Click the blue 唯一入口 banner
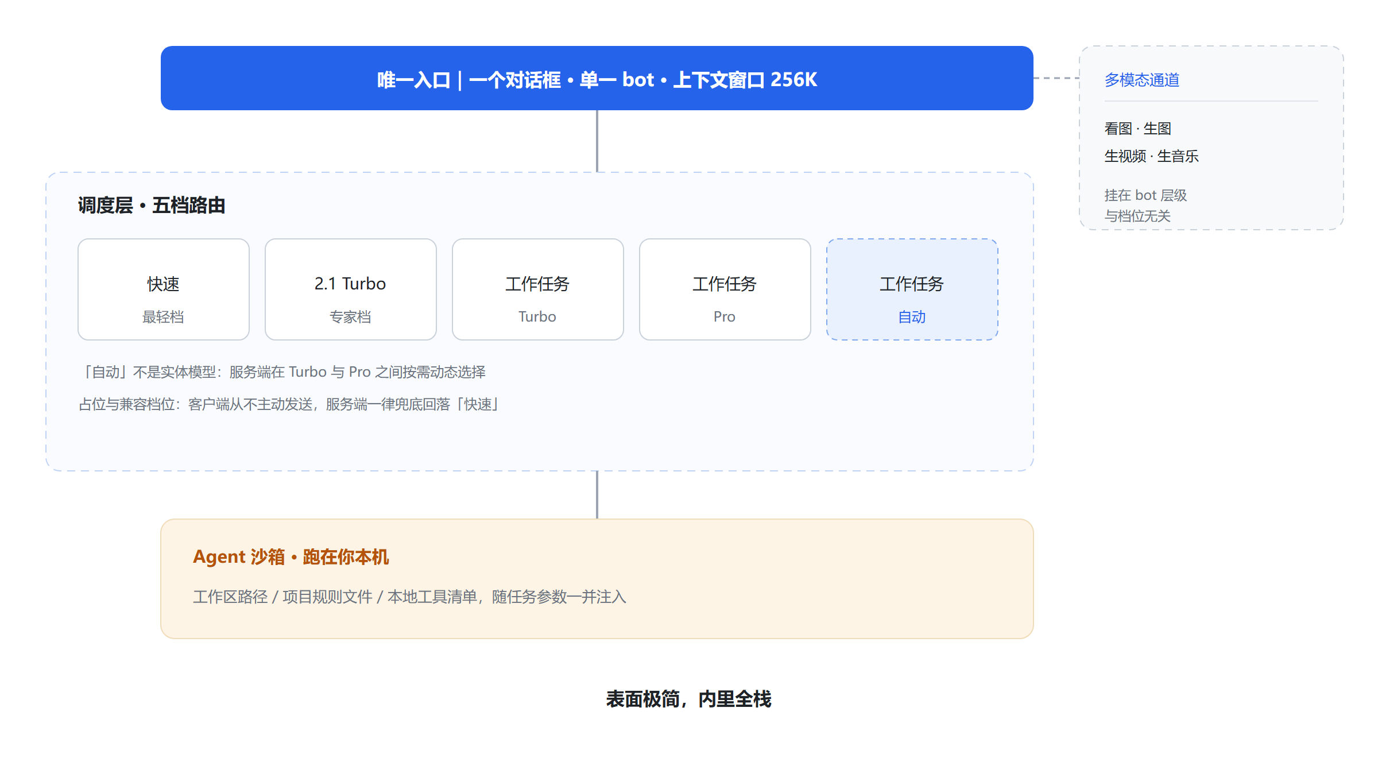The width and height of the screenshot is (1378, 758). coord(597,78)
